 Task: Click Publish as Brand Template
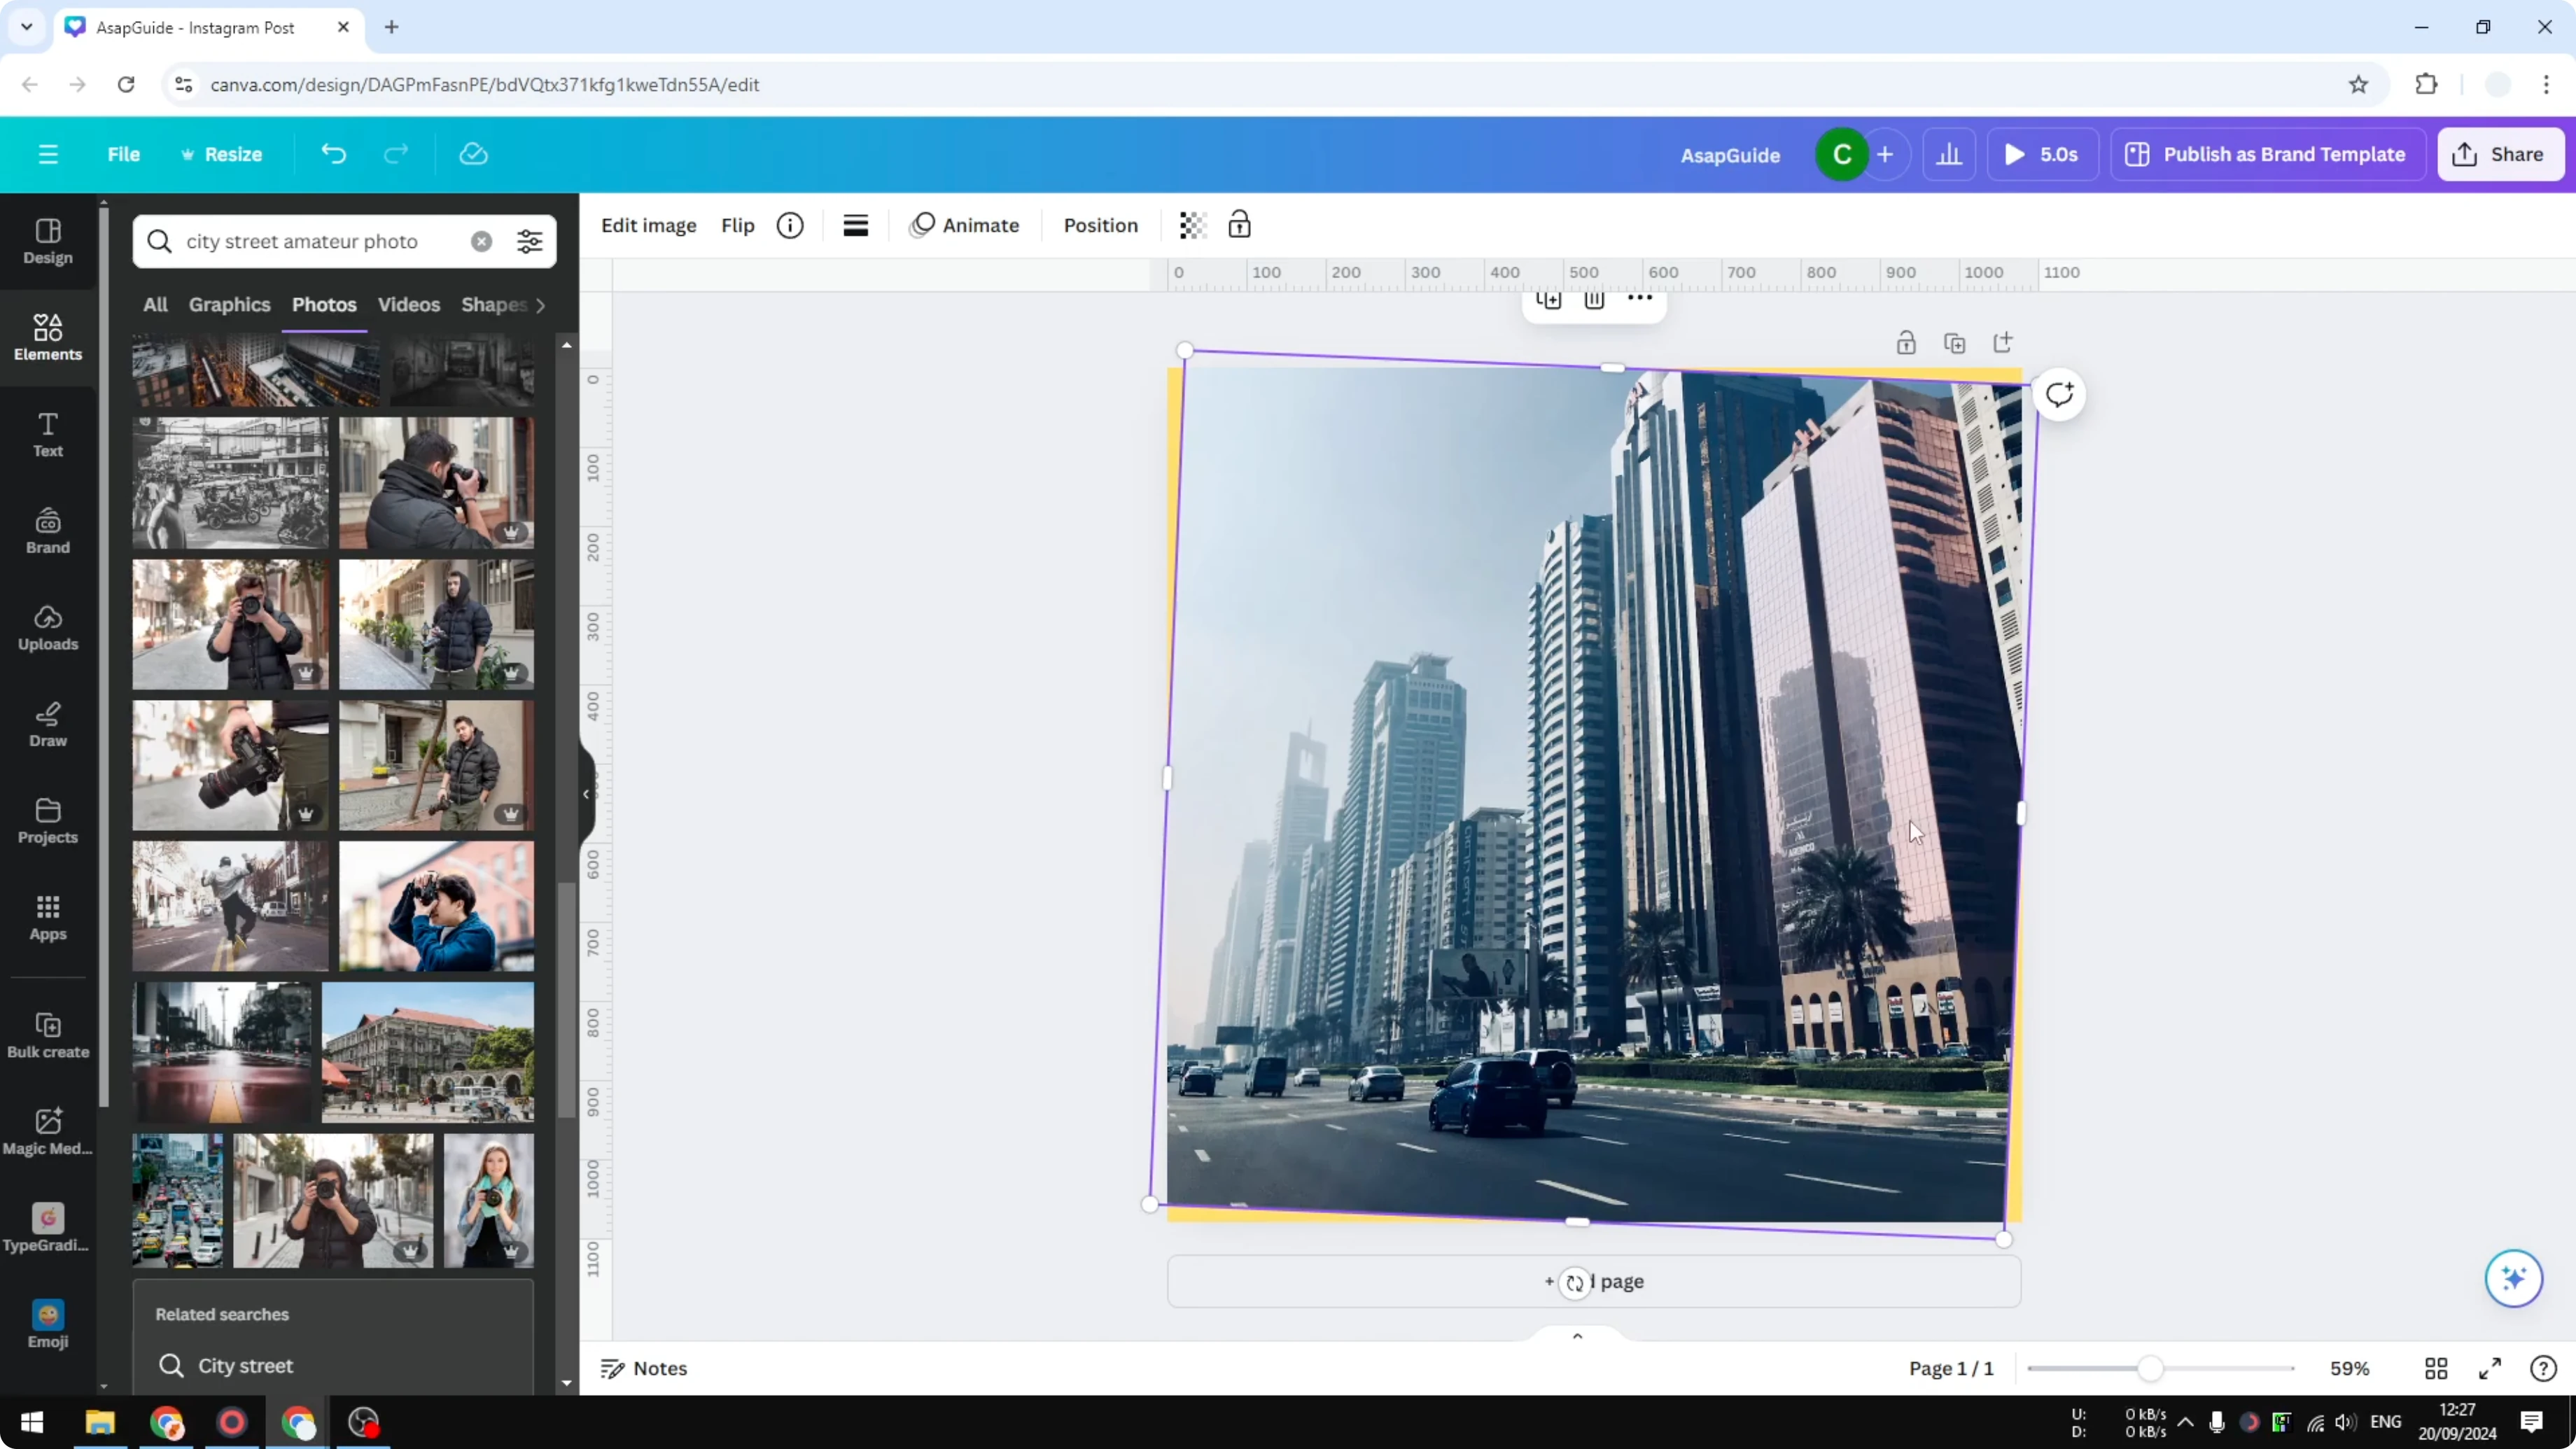pos(2267,154)
